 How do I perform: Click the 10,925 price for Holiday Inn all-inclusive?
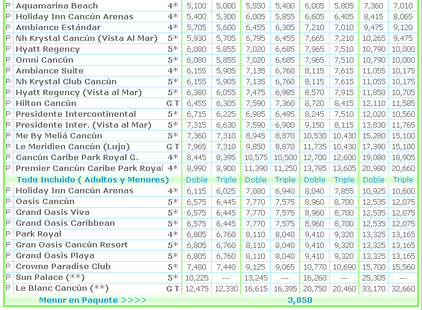coord(374,191)
